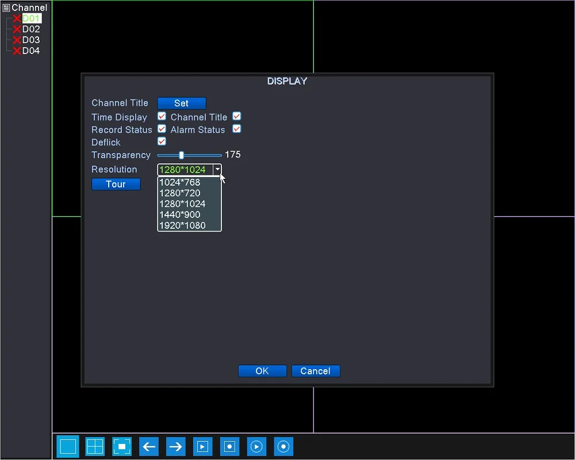Choose 1024*768 resolution option
This screenshot has width=575, height=460.
[x=189, y=182]
